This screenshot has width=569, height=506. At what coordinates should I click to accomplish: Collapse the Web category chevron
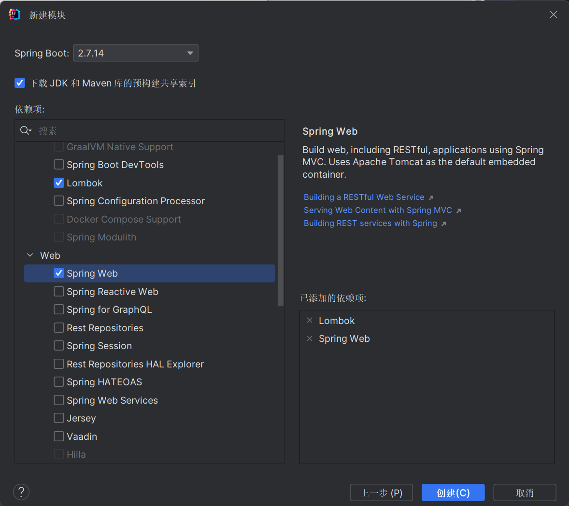[30, 255]
